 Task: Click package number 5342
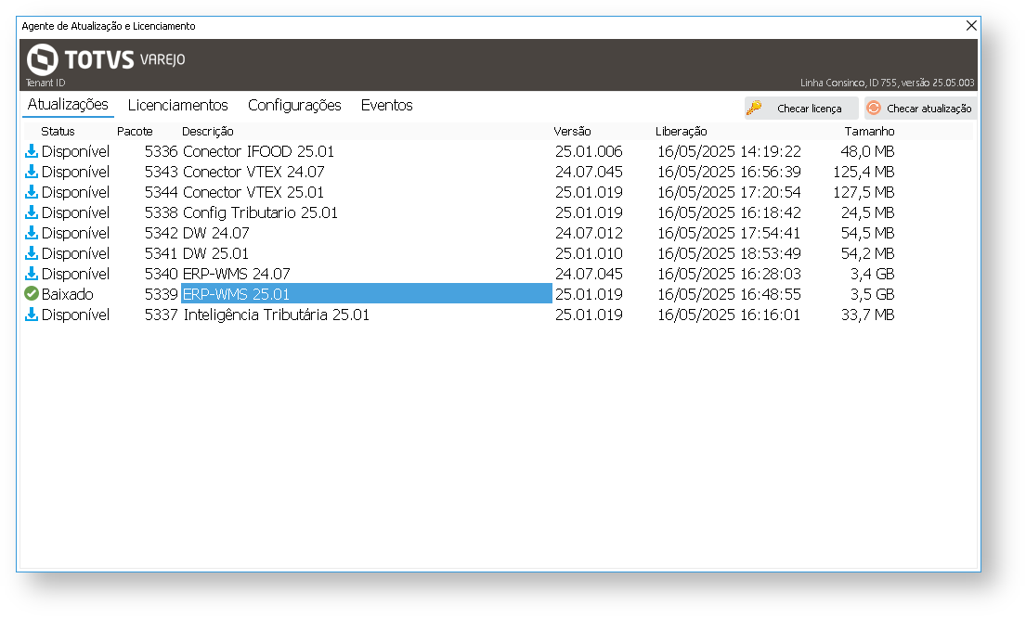tap(161, 233)
